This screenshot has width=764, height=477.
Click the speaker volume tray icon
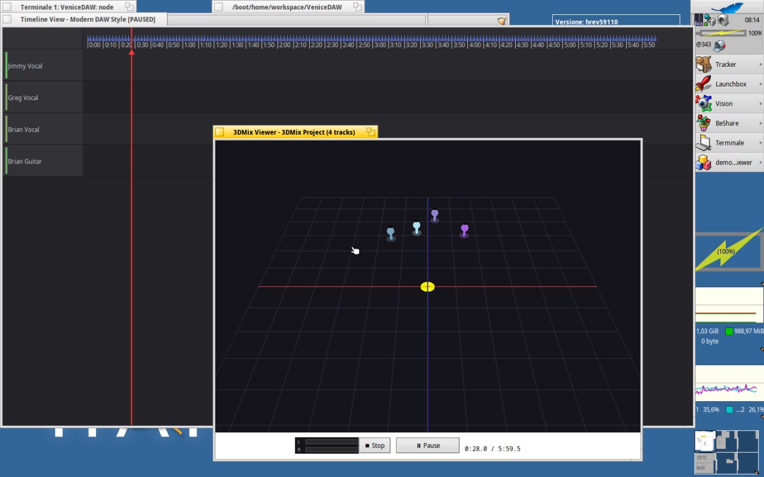(723, 20)
